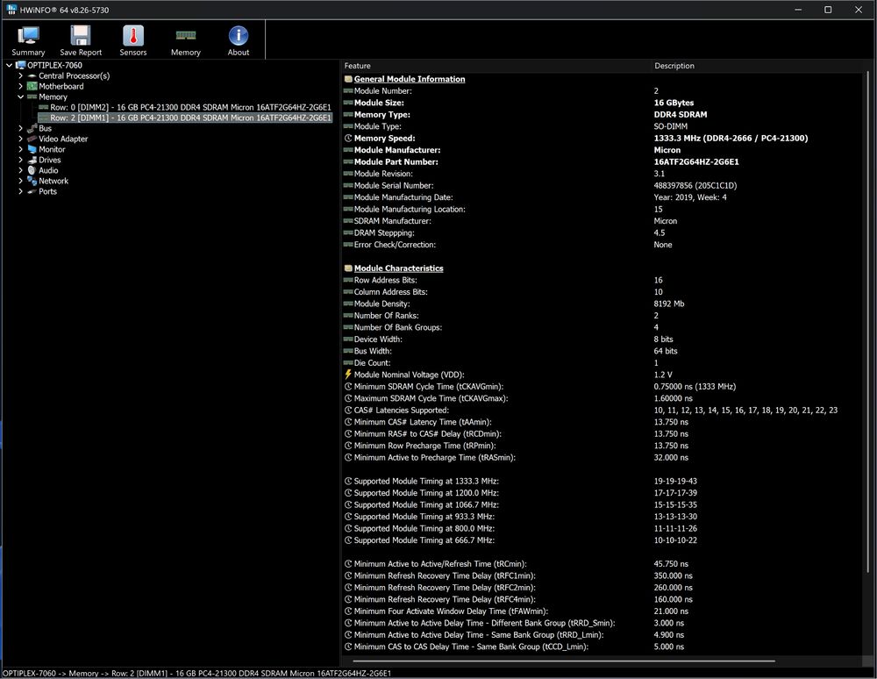The width and height of the screenshot is (877, 679).
Task: Click the status bar path text
Action: pyautogui.click(x=196, y=674)
